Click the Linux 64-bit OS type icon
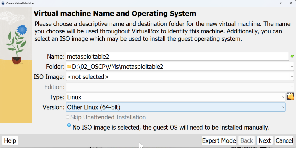The height and width of the screenshot is (148, 296). [x=290, y=96]
